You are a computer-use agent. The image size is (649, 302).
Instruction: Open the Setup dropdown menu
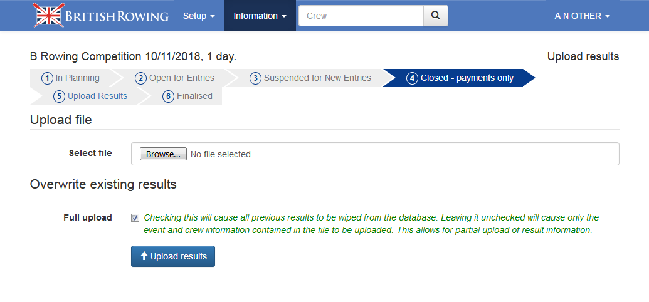click(x=199, y=16)
